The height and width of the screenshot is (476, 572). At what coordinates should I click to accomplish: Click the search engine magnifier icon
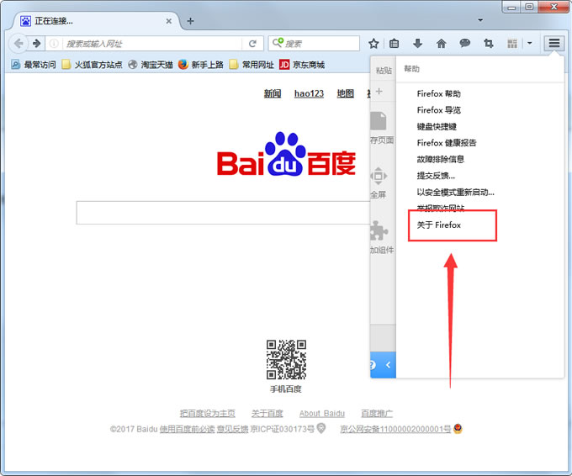coord(278,43)
